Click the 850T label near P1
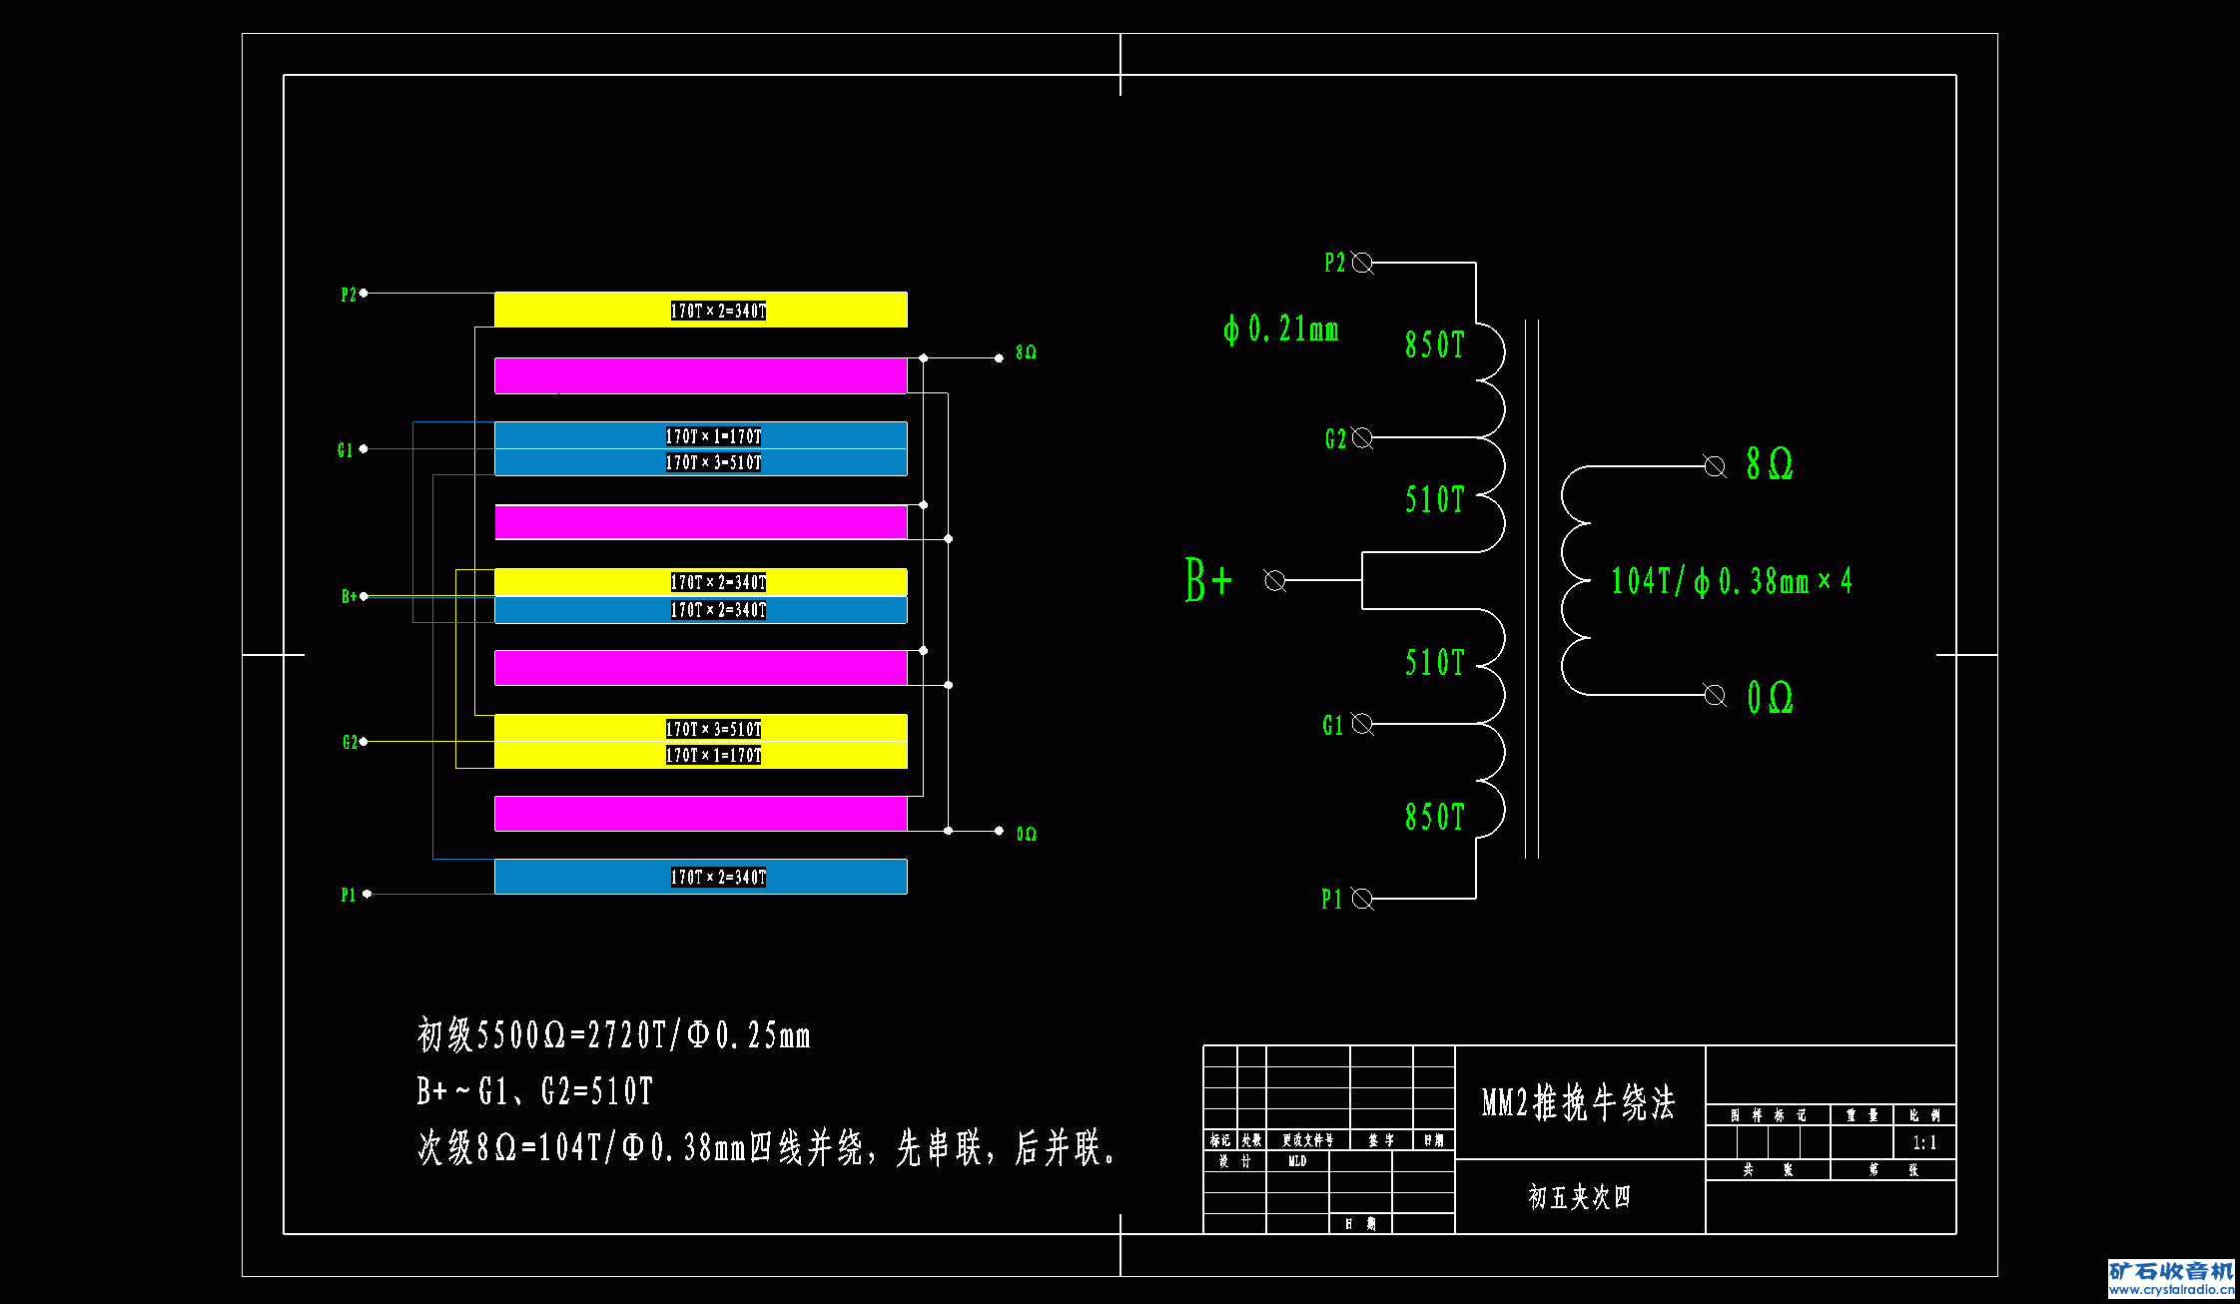Viewport: 2240px width, 1304px height. tap(1434, 817)
